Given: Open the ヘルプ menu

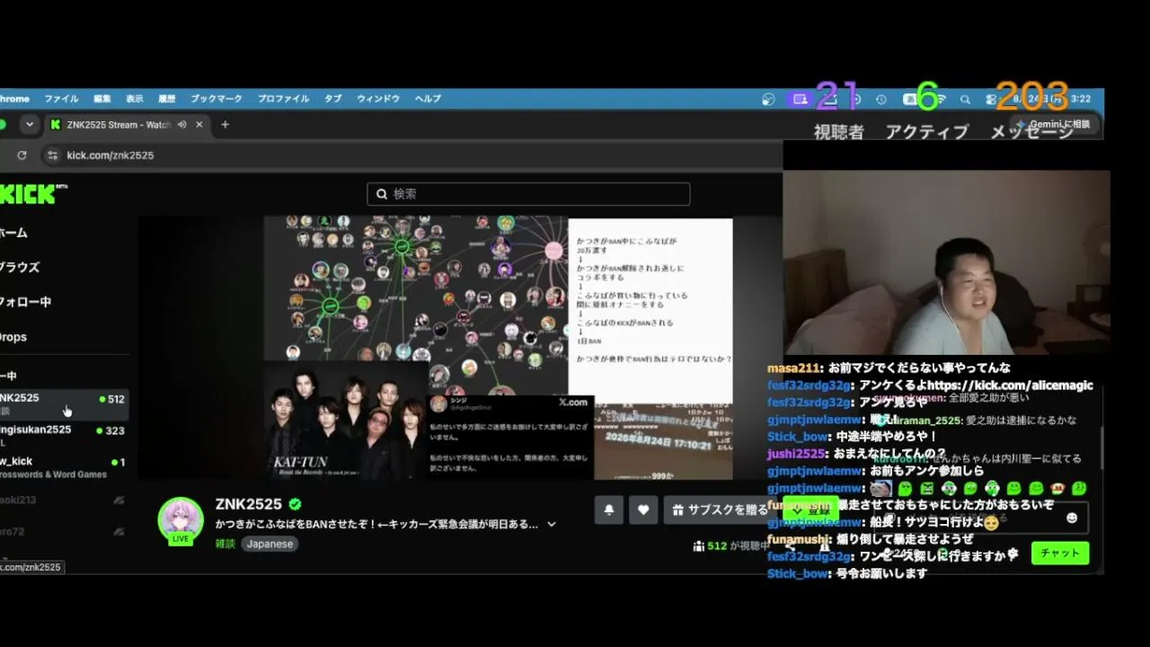Looking at the screenshot, I should (x=428, y=99).
